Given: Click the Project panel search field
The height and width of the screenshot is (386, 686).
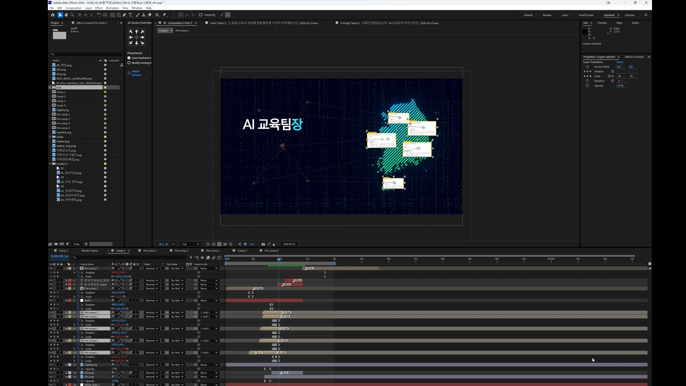Looking at the screenshot, I should coord(86,54).
